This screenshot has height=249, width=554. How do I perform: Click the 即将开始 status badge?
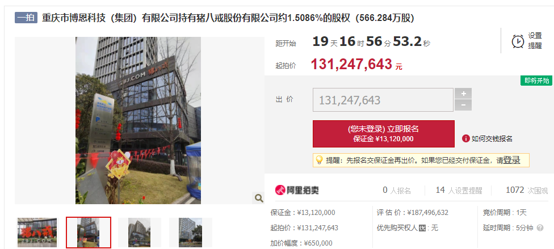pyautogui.click(x=536, y=81)
